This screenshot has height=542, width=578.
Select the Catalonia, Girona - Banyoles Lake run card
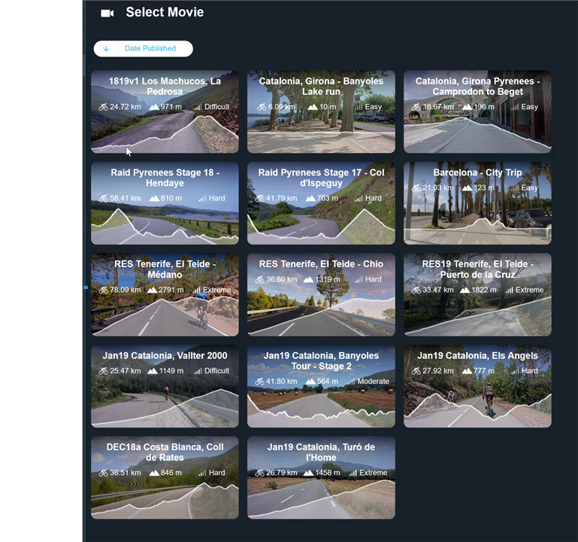click(321, 111)
